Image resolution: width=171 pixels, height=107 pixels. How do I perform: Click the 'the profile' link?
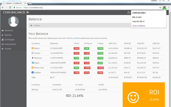pyautogui.click(x=74, y=38)
